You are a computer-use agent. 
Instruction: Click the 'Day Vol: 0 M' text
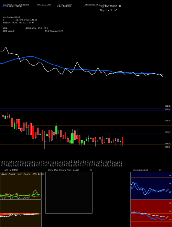[108, 10]
